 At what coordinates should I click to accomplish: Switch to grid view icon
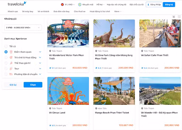point(179,17)
